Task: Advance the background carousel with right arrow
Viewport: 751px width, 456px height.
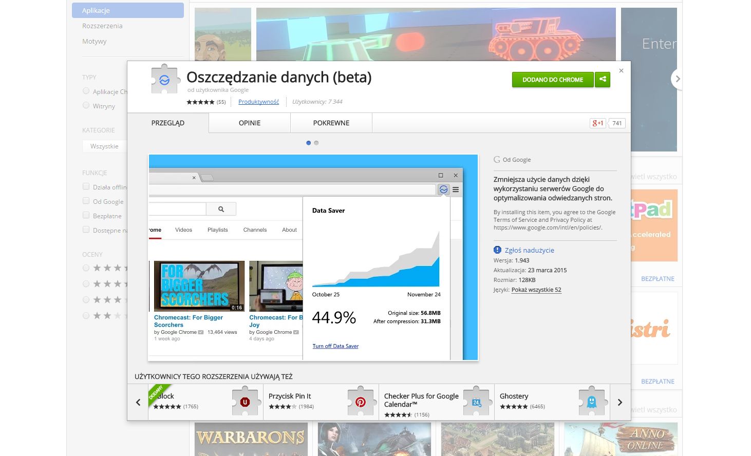Action: point(678,79)
